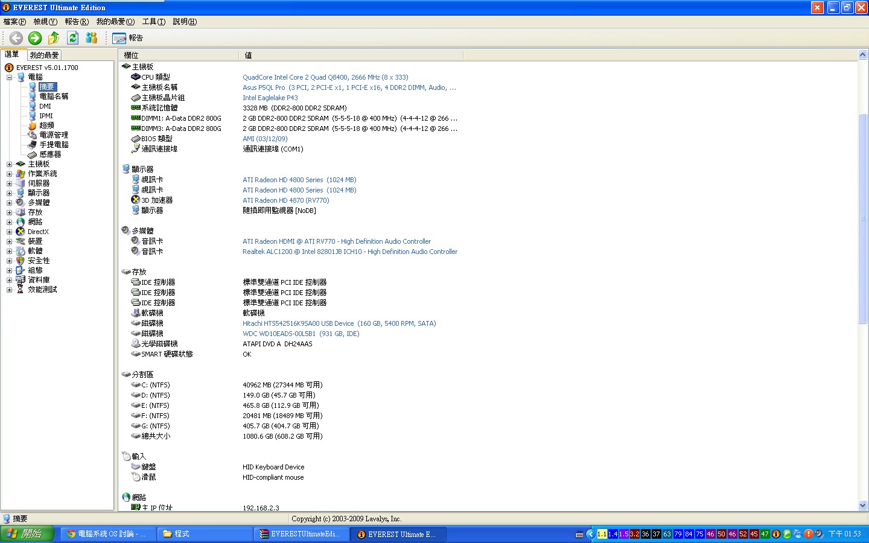
Task: Expand the 伺服器 tree node
Action: click(9, 183)
